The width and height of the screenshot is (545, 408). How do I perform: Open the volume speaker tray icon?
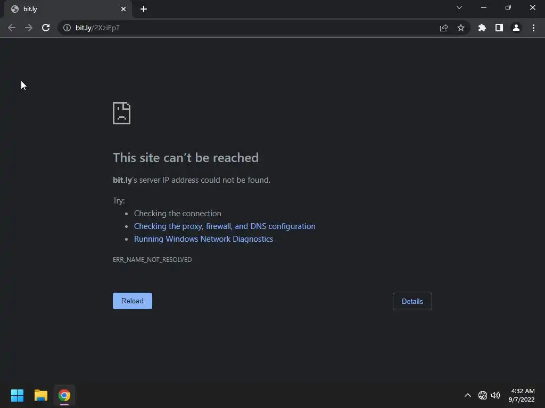click(496, 395)
